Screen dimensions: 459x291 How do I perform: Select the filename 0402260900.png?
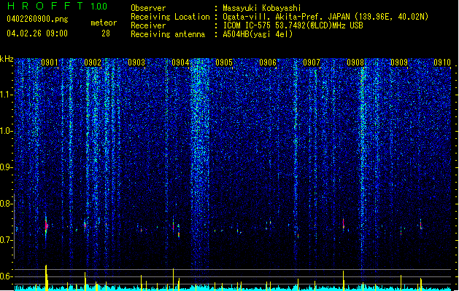37,20
